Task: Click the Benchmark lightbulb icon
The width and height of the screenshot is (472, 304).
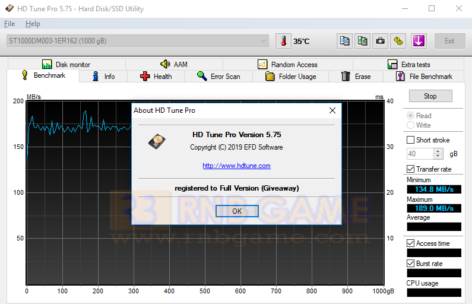Action: 25,75
